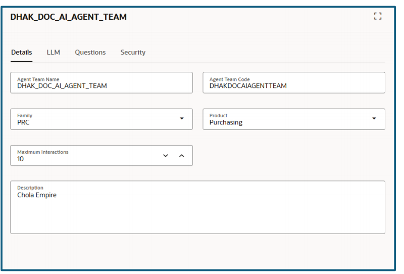Select the PRC value in Family field
The width and height of the screenshot is (404, 274).
click(x=23, y=122)
